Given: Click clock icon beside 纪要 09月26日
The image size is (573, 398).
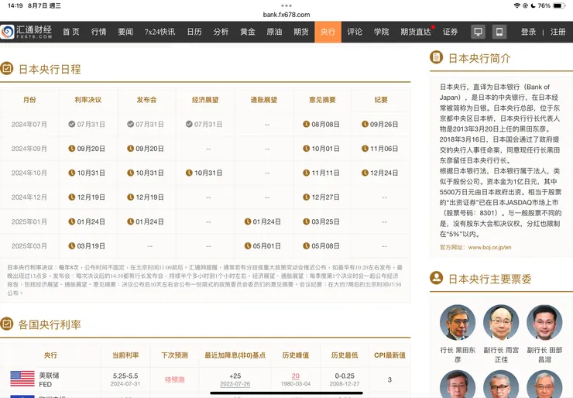Looking at the screenshot, I should coord(365,124).
